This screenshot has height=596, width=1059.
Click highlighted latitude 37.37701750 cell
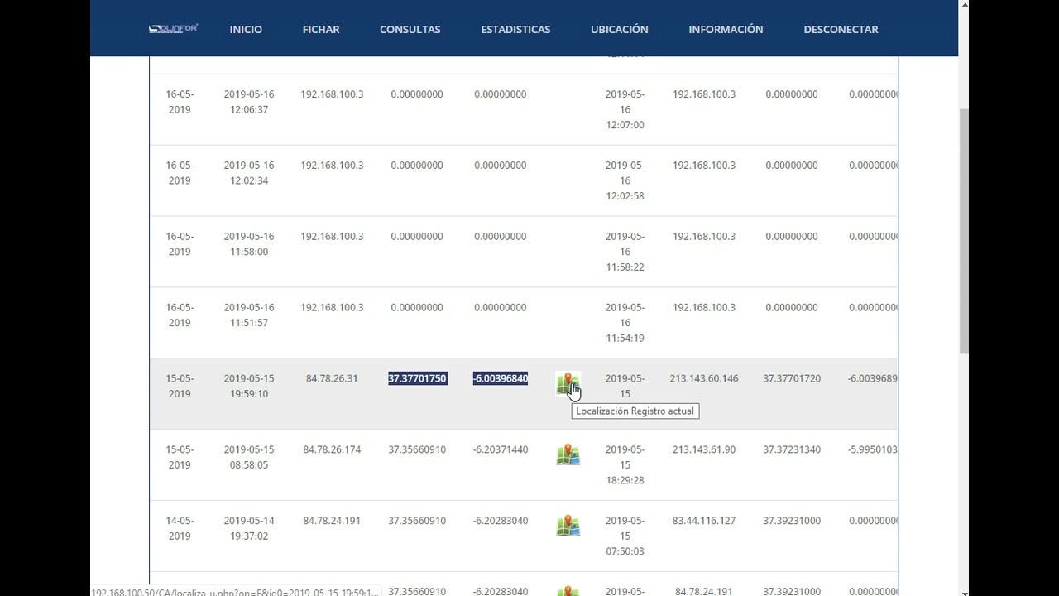[418, 378]
